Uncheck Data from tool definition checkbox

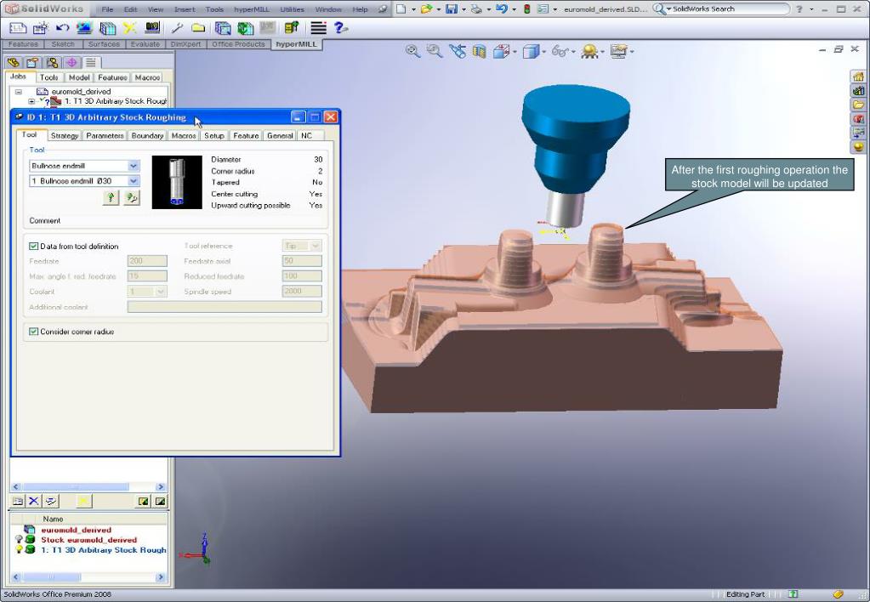click(x=33, y=246)
